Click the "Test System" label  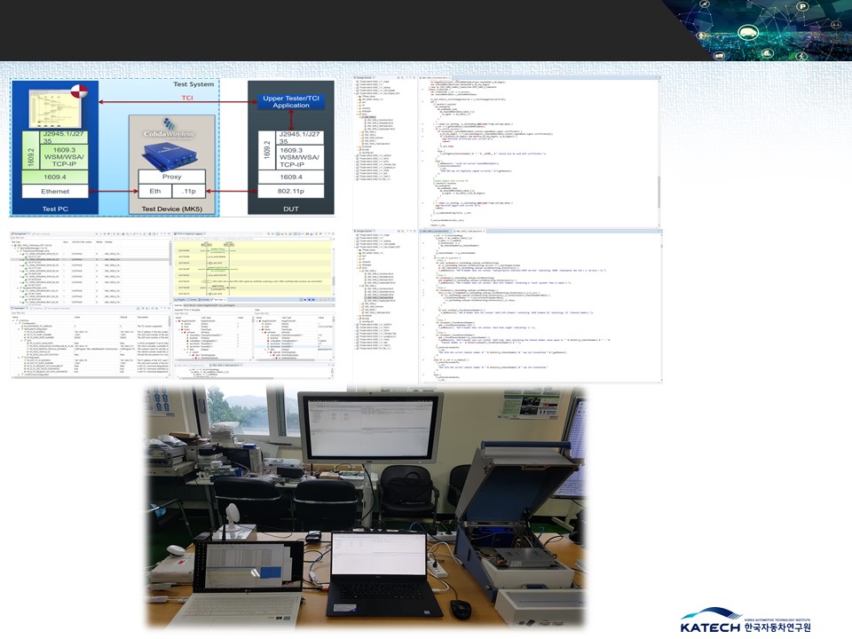point(193,84)
